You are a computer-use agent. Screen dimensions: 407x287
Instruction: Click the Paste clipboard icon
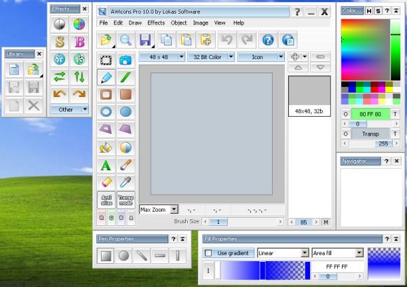click(x=186, y=40)
